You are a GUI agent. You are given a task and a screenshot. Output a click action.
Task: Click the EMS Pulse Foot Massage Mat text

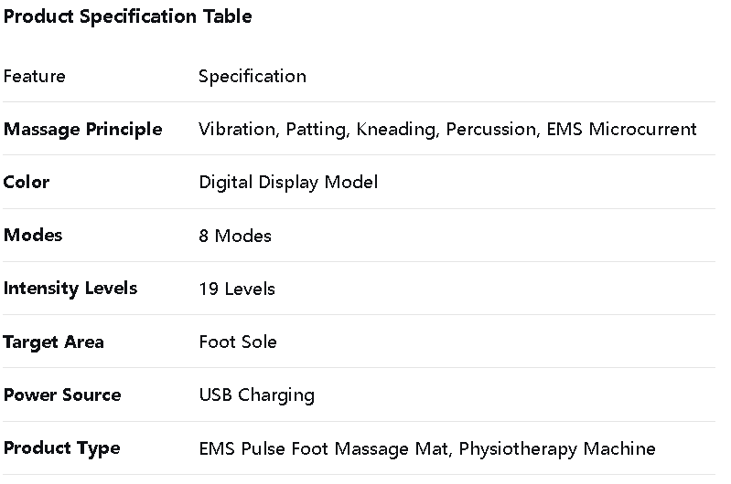(323, 448)
